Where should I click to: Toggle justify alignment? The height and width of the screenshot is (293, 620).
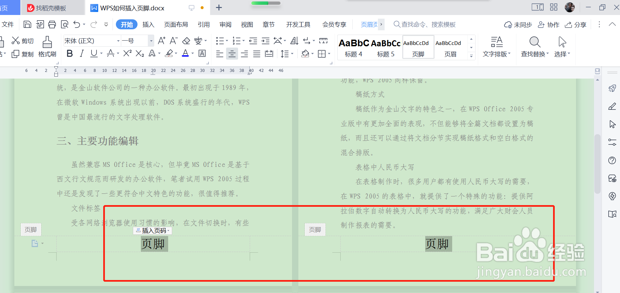point(256,54)
